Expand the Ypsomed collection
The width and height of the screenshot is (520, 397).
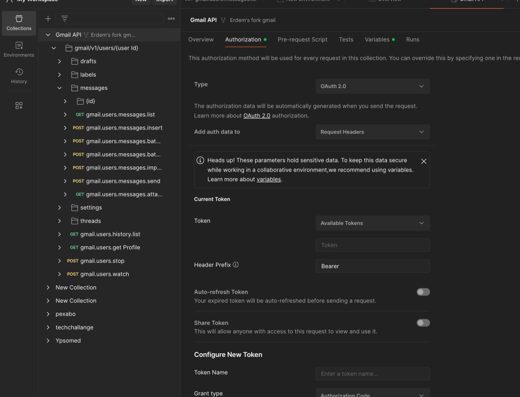(x=48, y=340)
